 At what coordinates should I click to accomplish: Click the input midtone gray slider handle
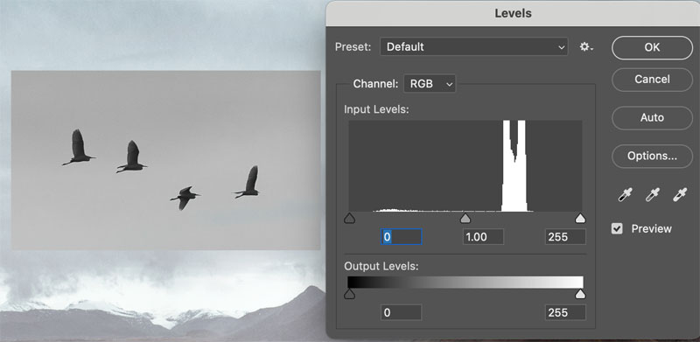tap(465, 219)
